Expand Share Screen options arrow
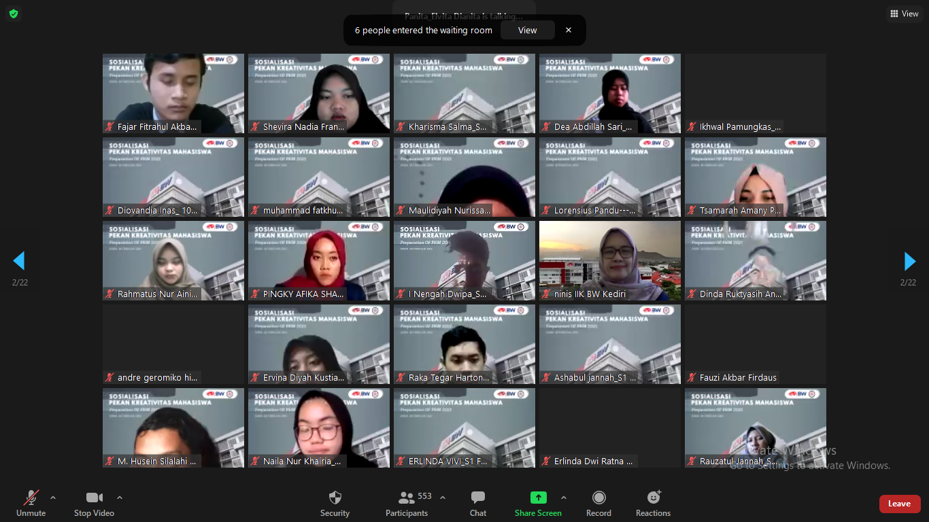This screenshot has height=522, width=929. click(x=563, y=498)
